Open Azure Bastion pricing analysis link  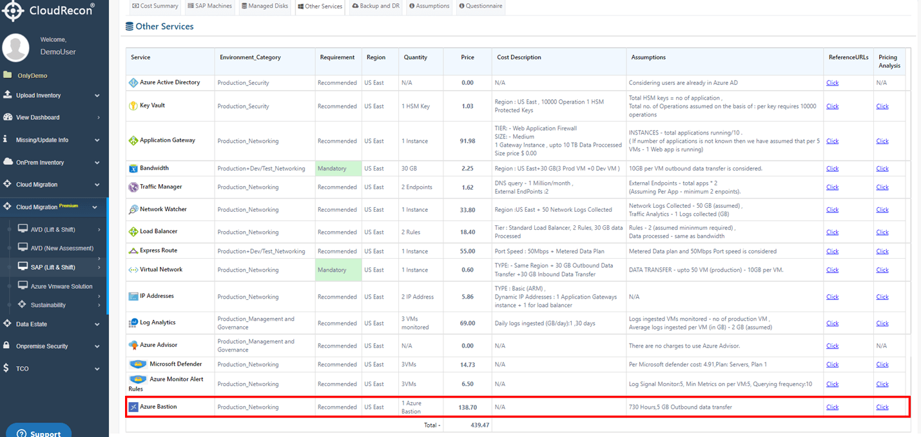[x=882, y=407]
